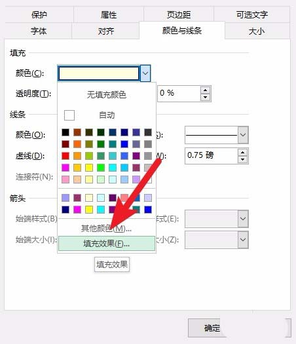Switch to the 字体 tab
Screen dimensions: 296x344
click(39, 31)
